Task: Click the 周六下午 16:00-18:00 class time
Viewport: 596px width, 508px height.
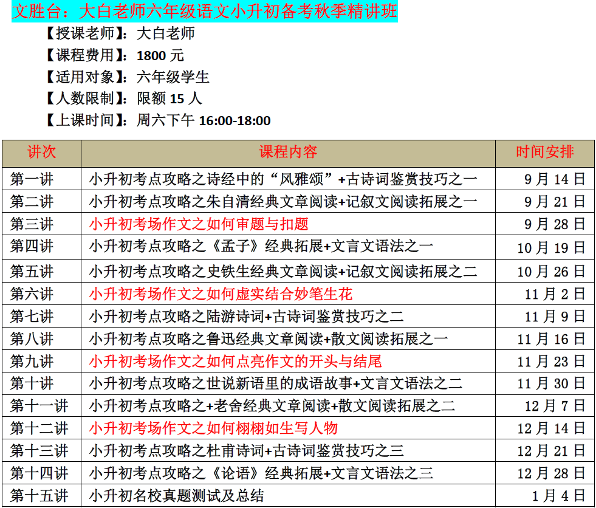Action: [x=204, y=120]
